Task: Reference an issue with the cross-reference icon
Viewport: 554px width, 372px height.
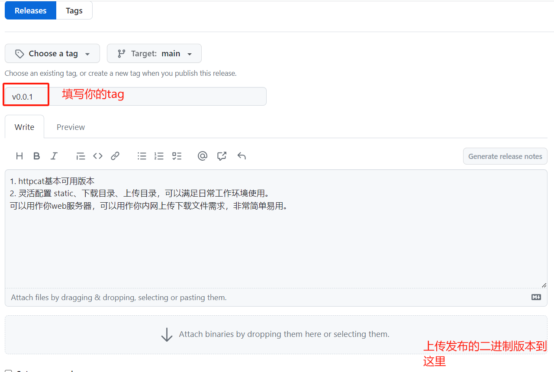Action: click(x=222, y=156)
